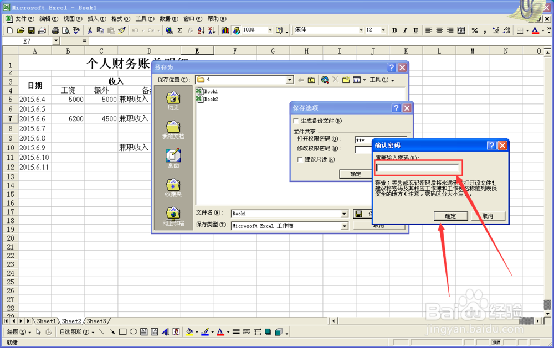The image size is (554, 348).
Task: Switch to the Sheet2 tab
Action: tap(71, 321)
